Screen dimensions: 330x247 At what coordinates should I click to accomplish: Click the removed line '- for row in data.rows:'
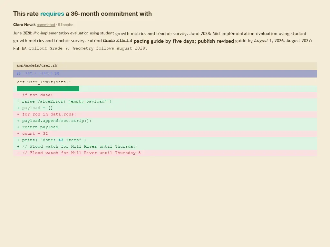165,114
